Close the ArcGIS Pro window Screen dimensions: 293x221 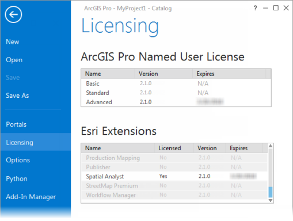pos(286,8)
